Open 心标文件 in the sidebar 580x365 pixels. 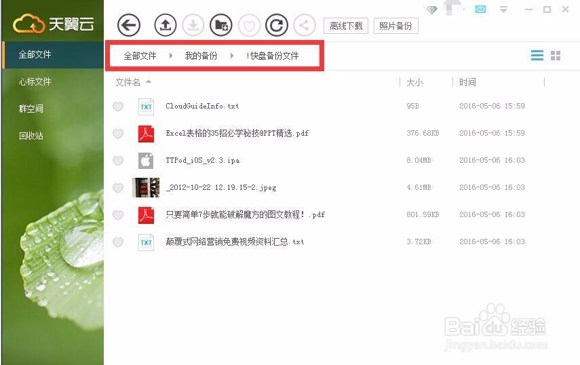click(x=35, y=81)
